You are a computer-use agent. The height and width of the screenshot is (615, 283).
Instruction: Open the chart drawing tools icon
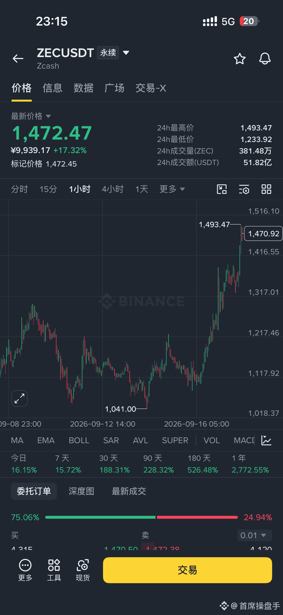(x=222, y=189)
